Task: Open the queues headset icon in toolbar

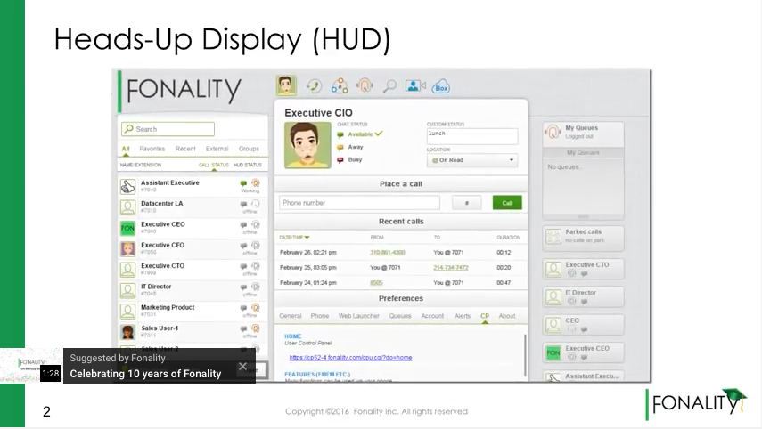Action: click(x=365, y=86)
